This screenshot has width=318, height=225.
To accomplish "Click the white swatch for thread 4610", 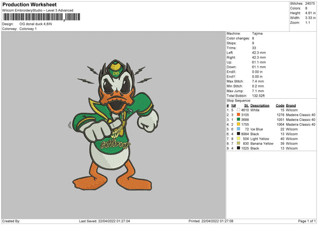I will click(x=238, y=110).
